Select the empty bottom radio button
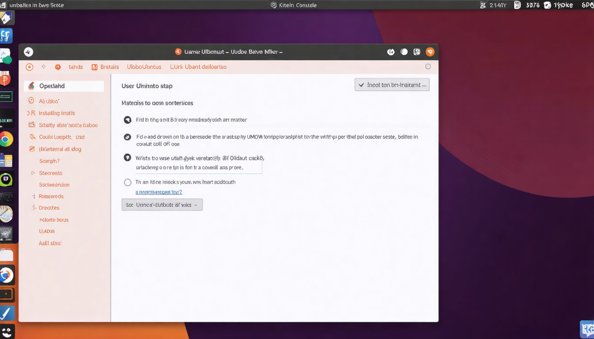The width and height of the screenshot is (594, 339). pyautogui.click(x=128, y=182)
